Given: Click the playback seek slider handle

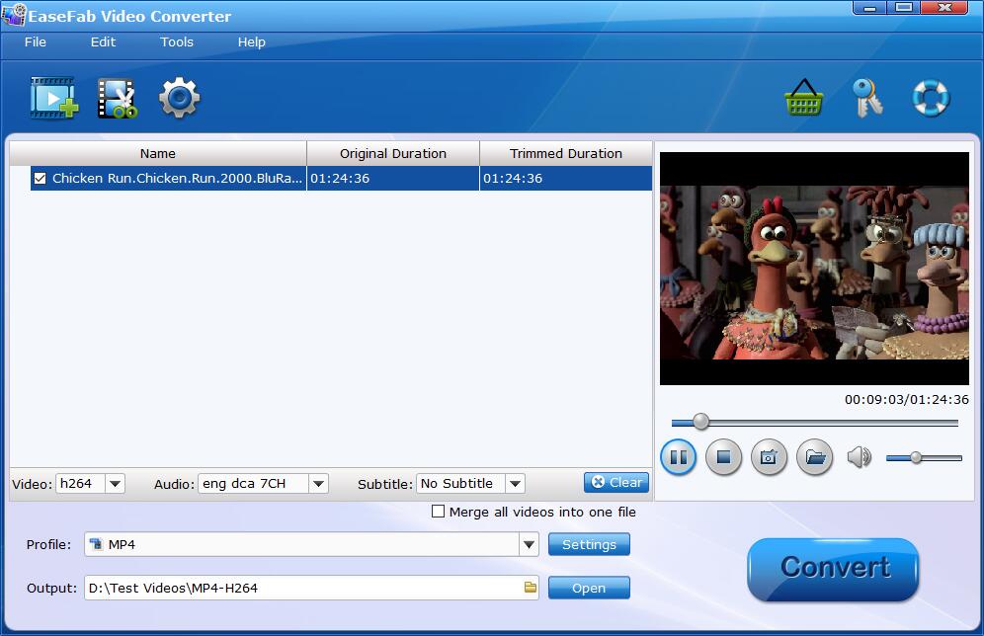Looking at the screenshot, I should 700,422.
